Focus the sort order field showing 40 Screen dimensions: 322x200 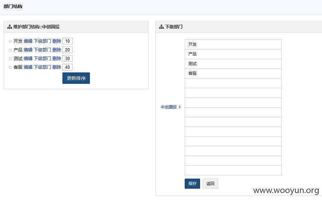click(x=67, y=67)
